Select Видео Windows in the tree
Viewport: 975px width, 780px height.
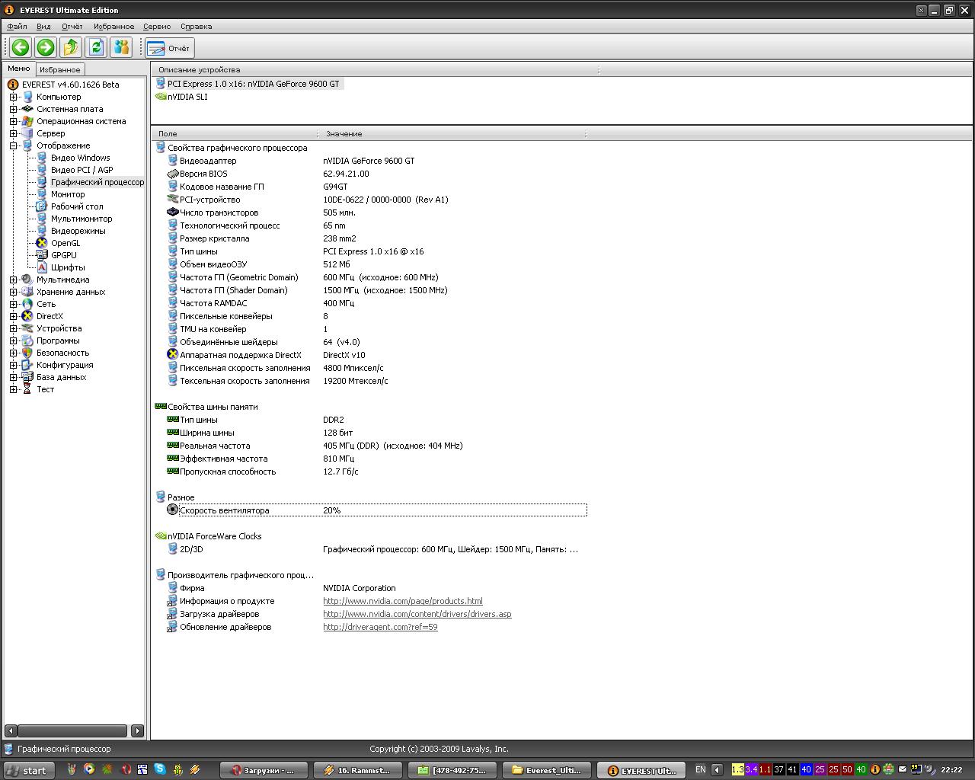coord(80,158)
